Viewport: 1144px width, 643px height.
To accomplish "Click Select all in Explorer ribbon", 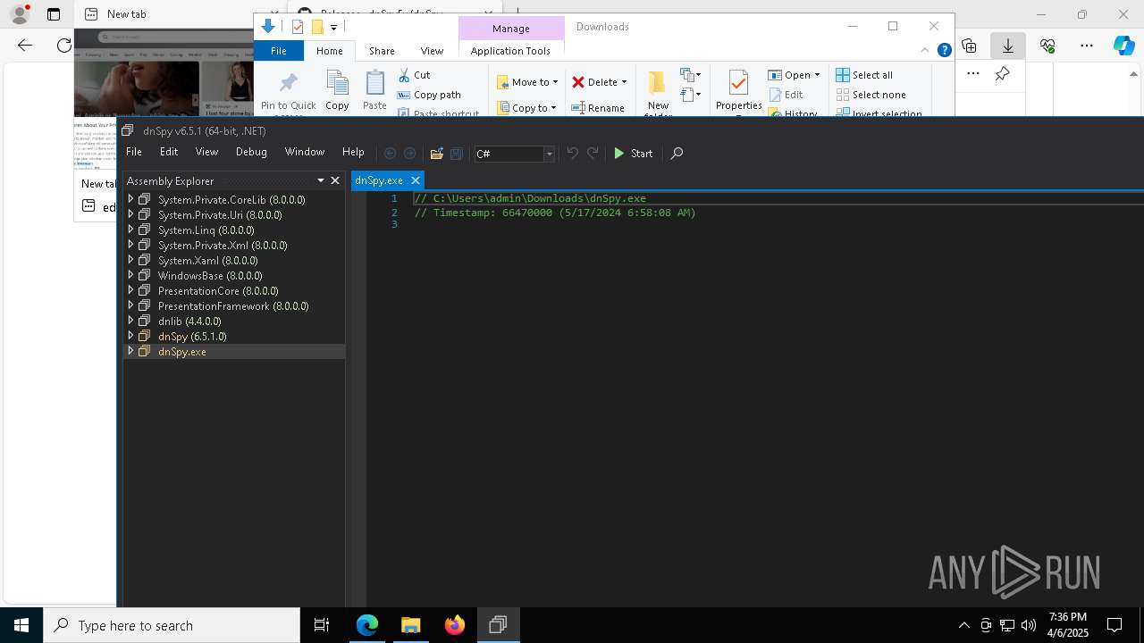I will tap(864, 75).
